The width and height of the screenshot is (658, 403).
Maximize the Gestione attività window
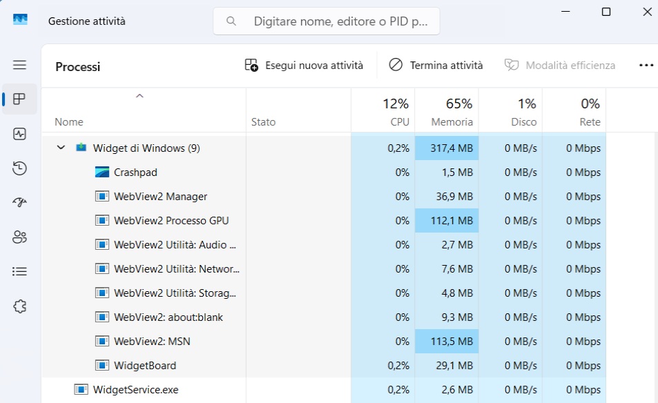tap(606, 12)
